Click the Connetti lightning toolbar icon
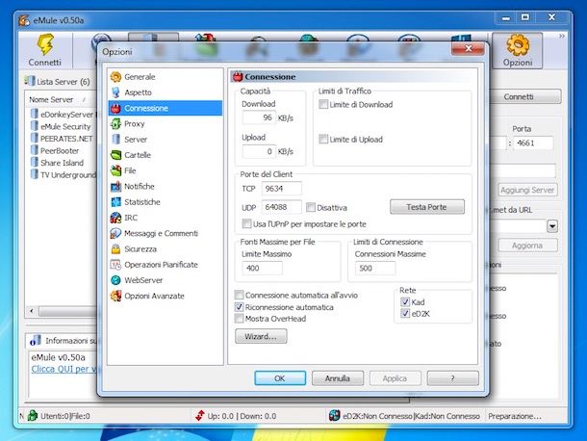Viewport: 587px width, 441px height. pos(45,44)
